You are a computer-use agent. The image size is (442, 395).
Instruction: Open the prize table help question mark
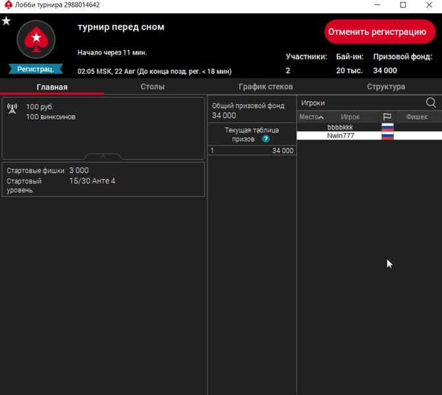(x=266, y=139)
